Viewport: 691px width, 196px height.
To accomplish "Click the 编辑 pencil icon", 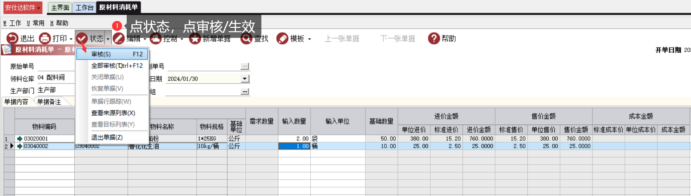I will tap(119, 39).
